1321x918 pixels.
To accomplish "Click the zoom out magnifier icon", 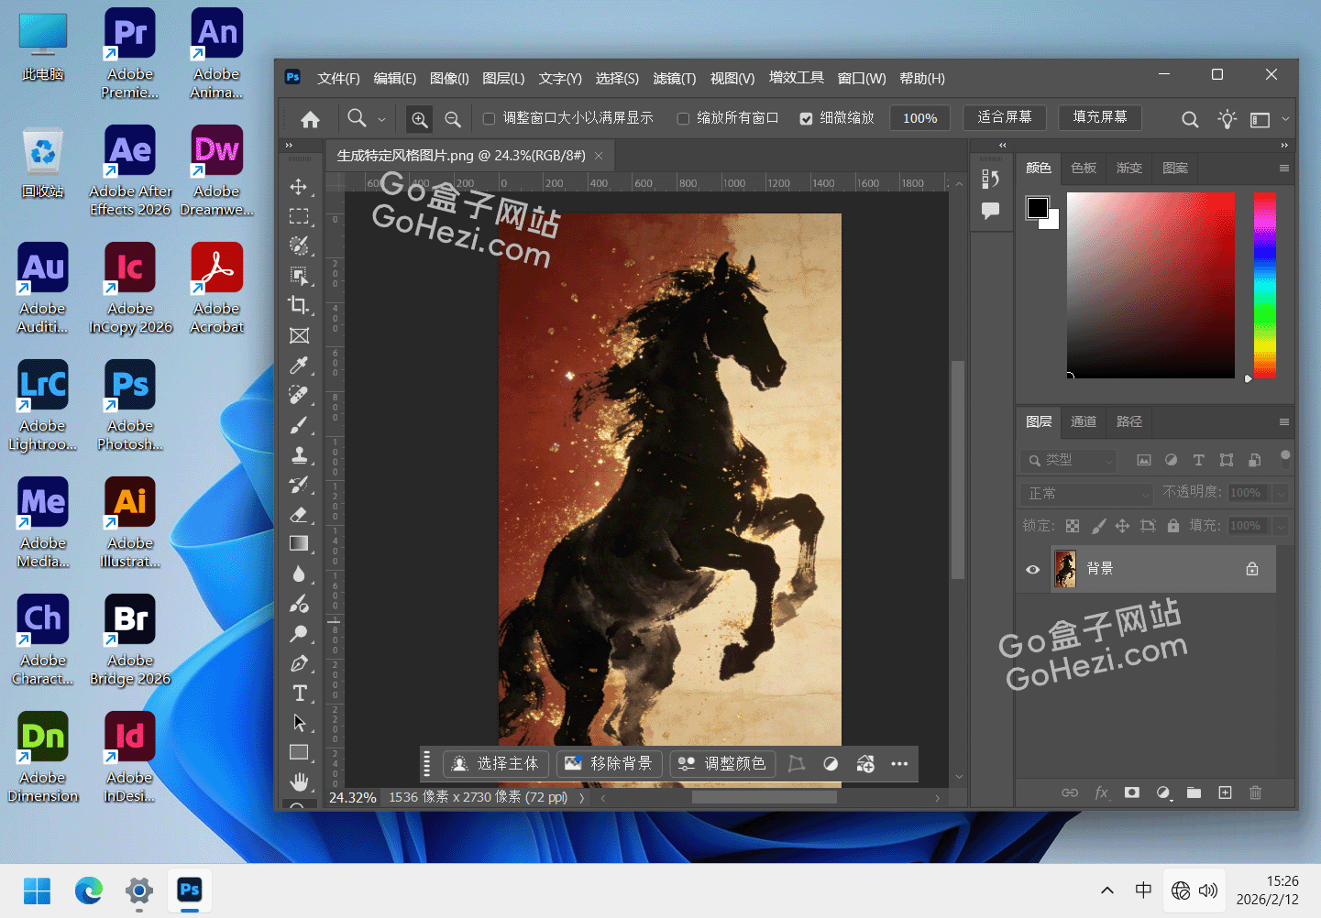I will (x=453, y=119).
